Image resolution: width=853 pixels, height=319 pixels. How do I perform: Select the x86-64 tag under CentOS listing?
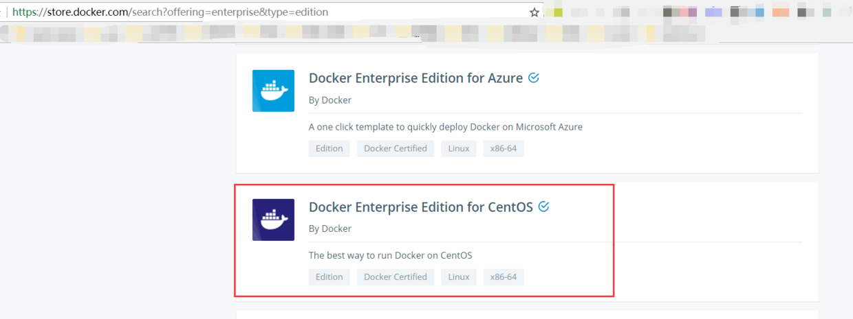tap(503, 276)
